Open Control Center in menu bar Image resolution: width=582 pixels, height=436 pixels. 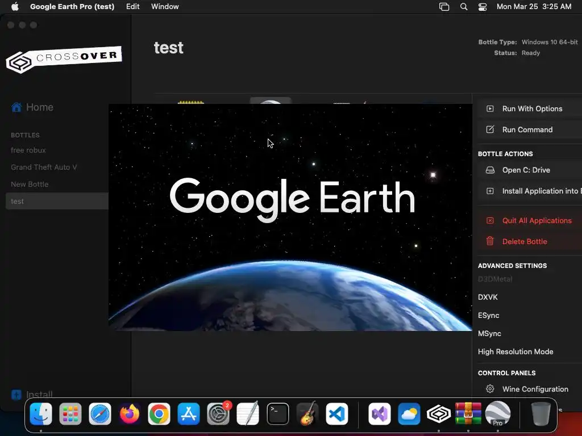[482, 7]
